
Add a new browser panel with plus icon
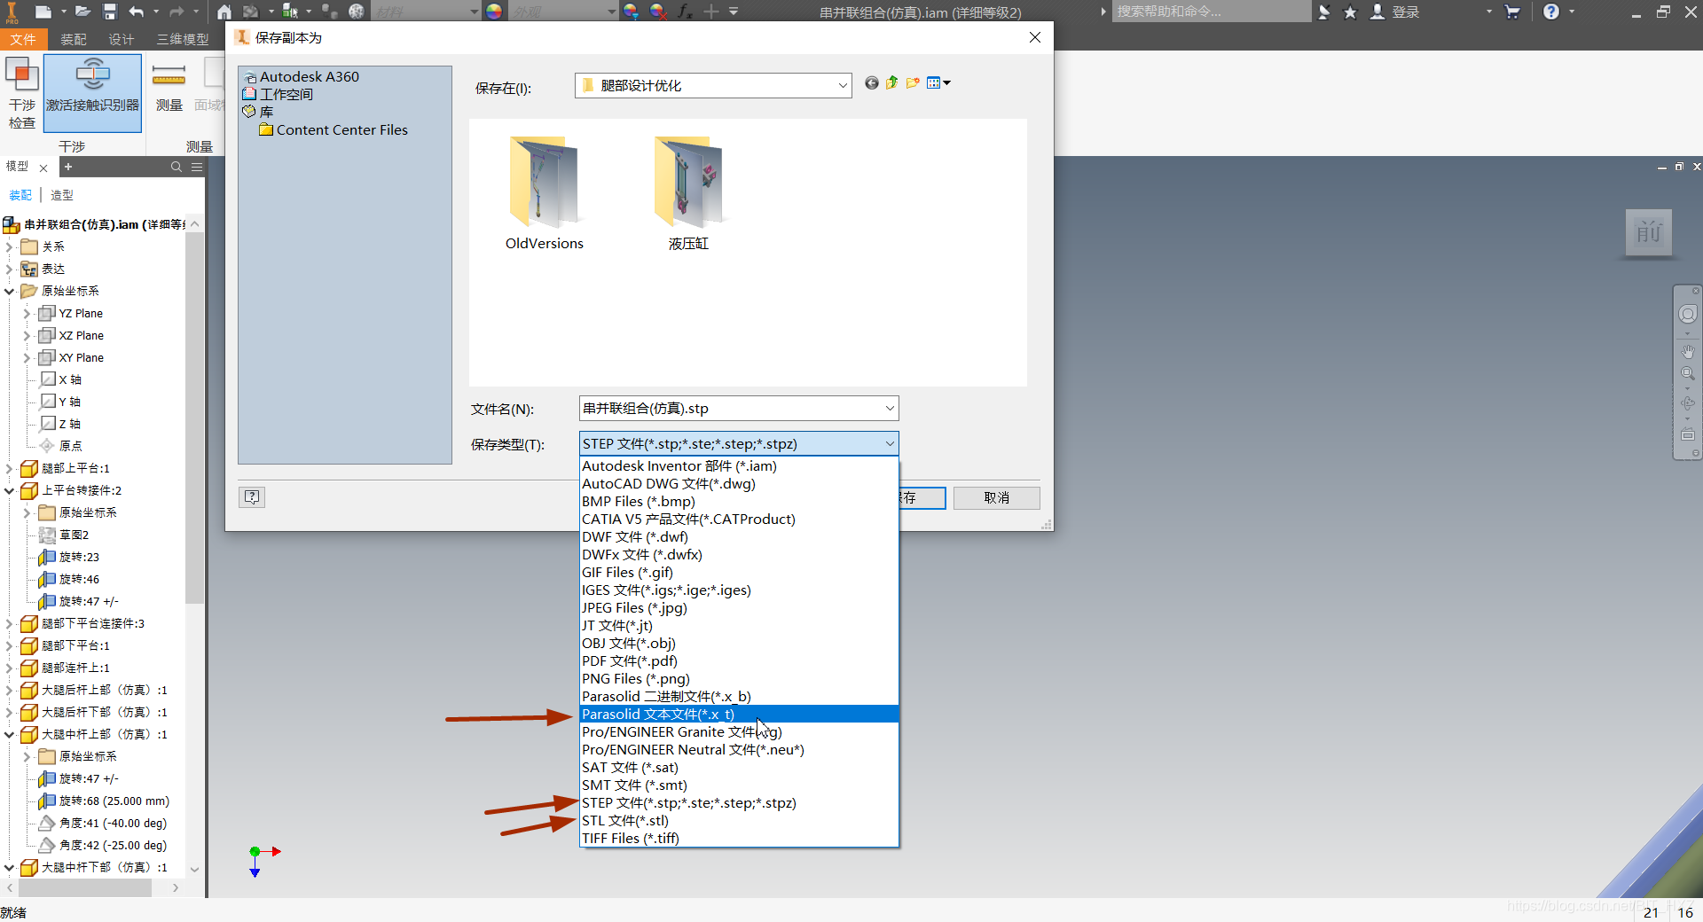[x=68, y=167]
